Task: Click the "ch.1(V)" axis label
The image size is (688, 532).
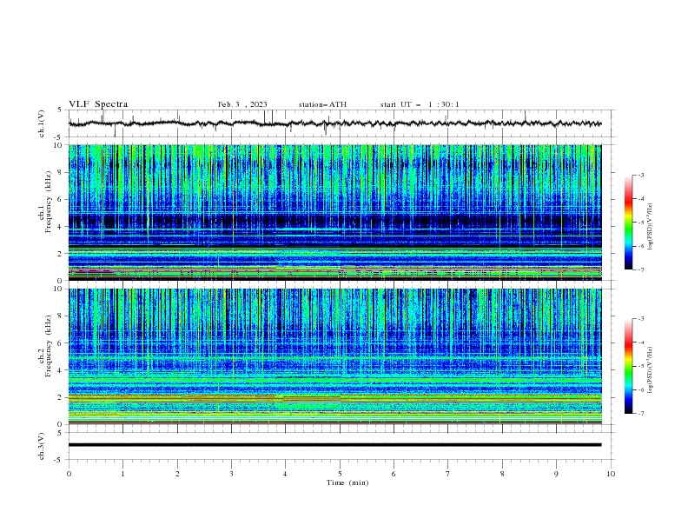Action: (42, 123)
